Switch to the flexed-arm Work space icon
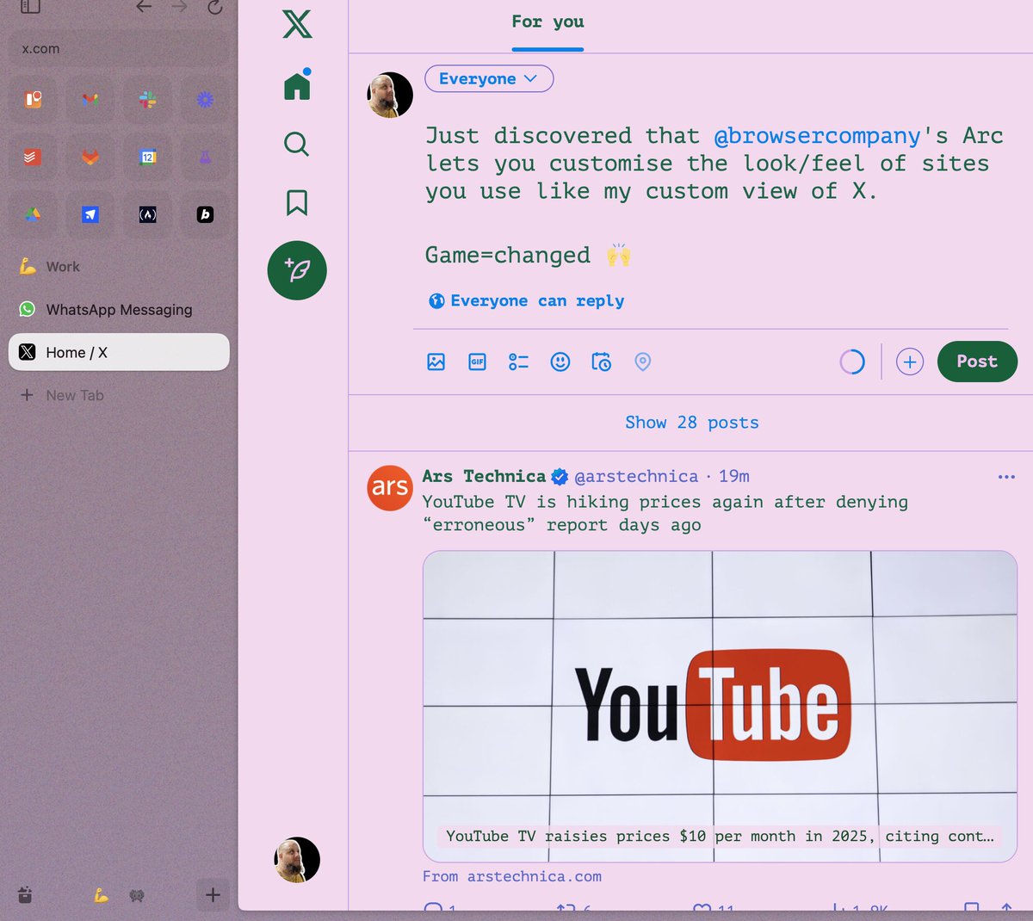 coord(101,895)
